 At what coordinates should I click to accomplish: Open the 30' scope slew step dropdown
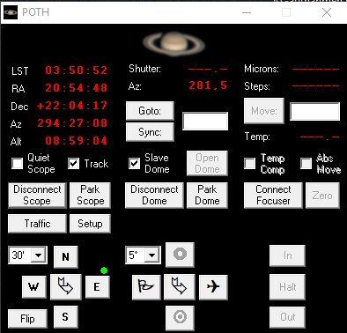pos(38,255)
